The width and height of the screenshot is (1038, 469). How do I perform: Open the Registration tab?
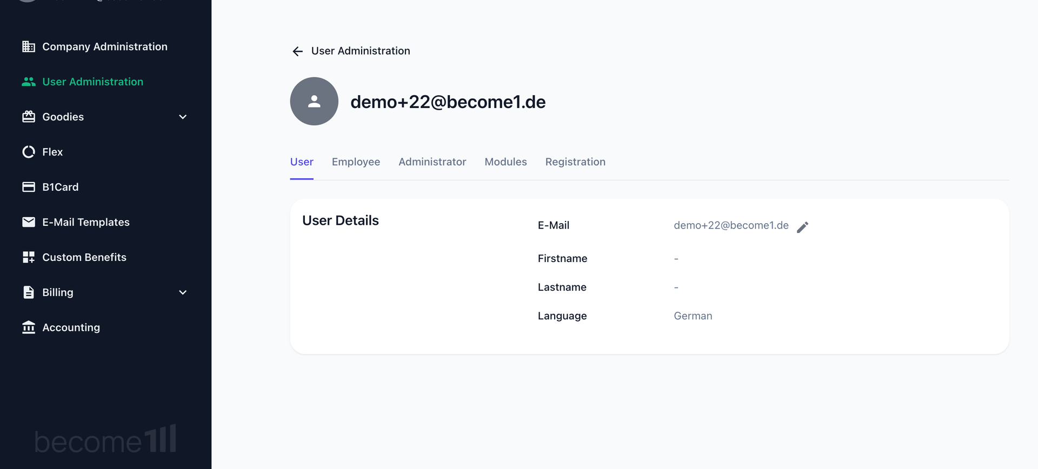click(x=575, y=162)
